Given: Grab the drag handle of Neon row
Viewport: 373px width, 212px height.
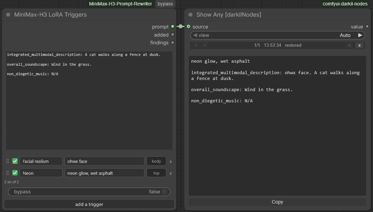Looking at the screenshot, I should [x=7, y=173].
